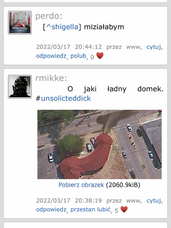171x228 pixels.
Task: Open the attached aerial house image
Action: point(100,144)
